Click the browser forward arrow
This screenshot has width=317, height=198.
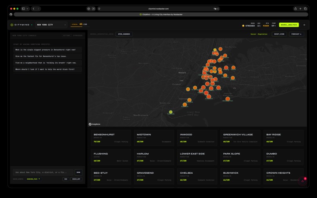point(38,9)
